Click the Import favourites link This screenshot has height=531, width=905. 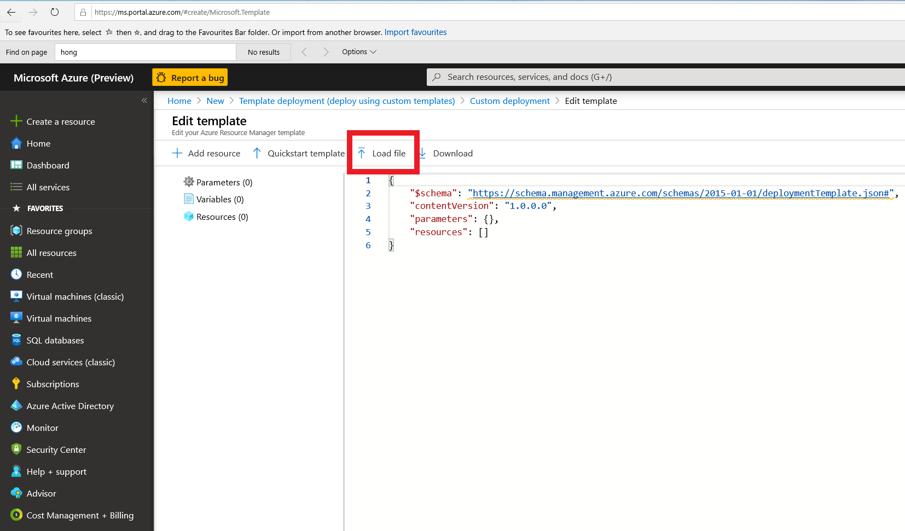point(415,32)
